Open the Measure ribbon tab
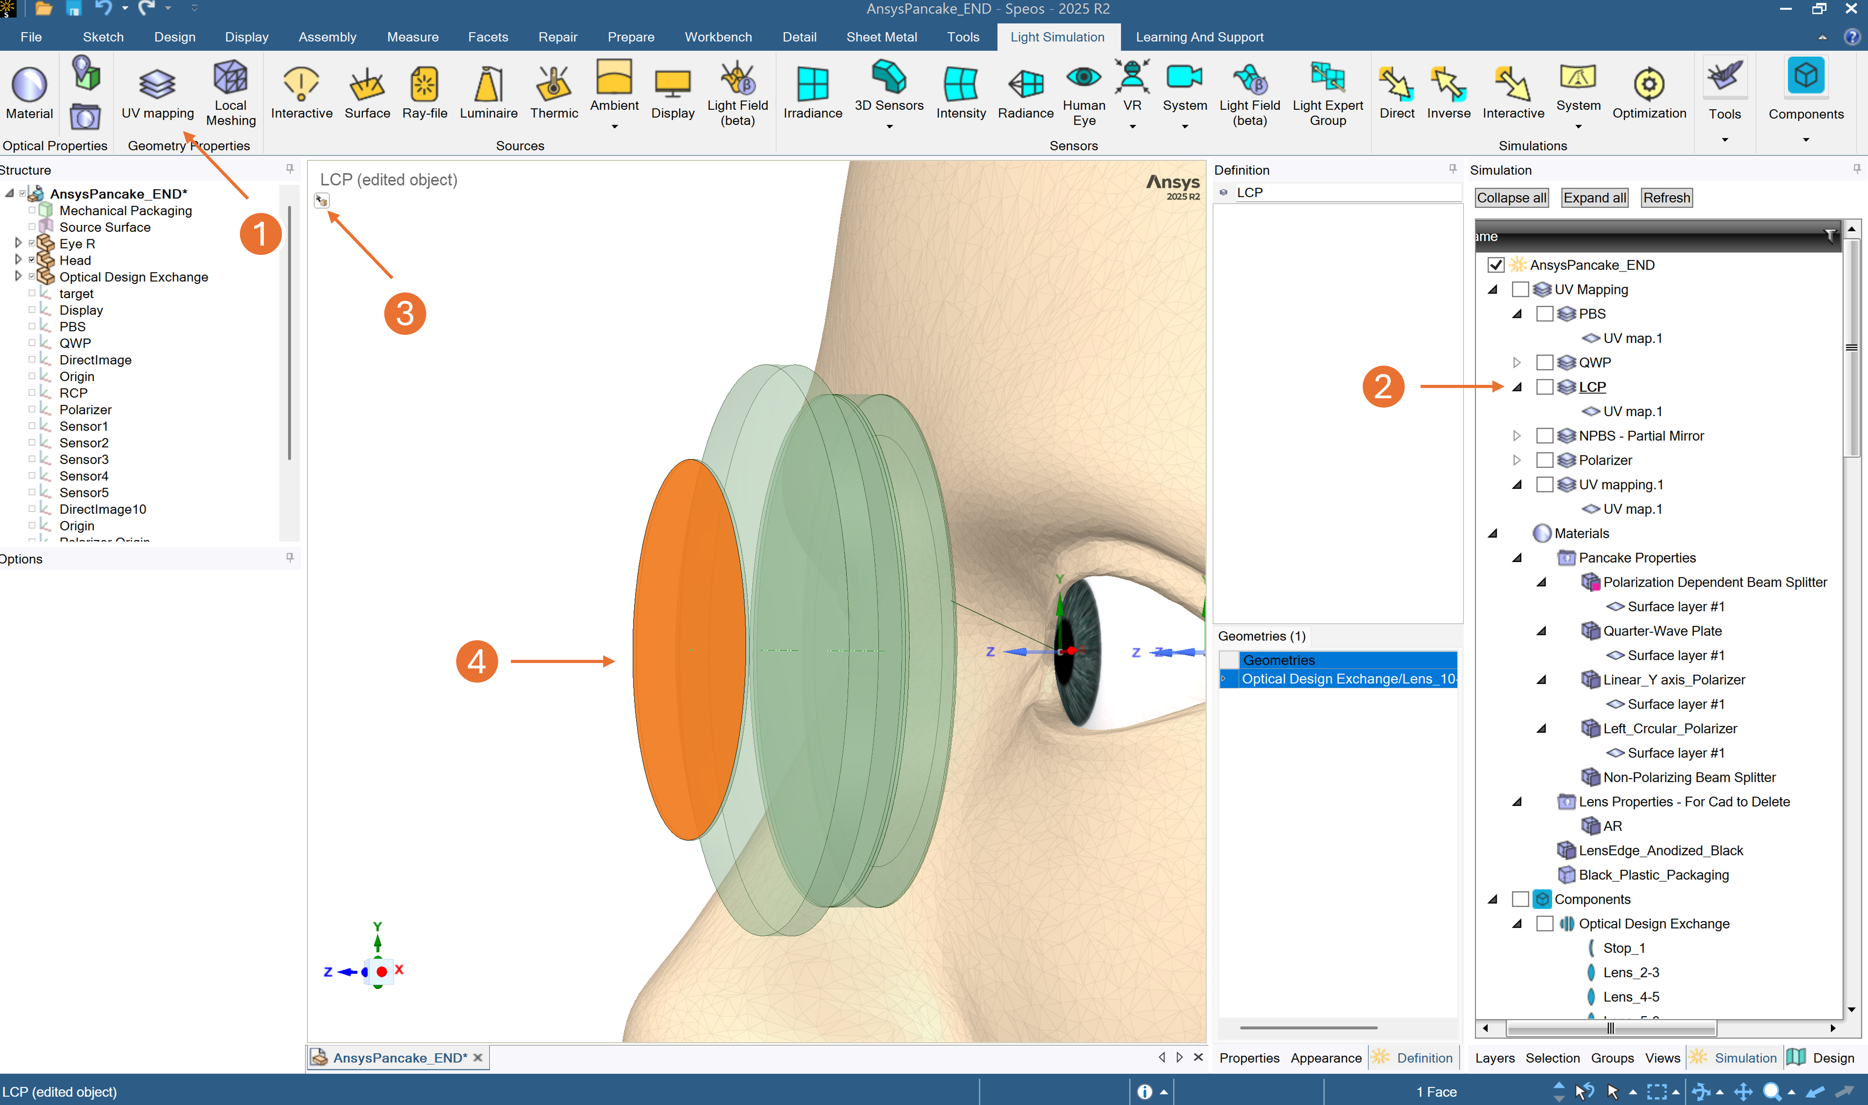 point(412,37)
